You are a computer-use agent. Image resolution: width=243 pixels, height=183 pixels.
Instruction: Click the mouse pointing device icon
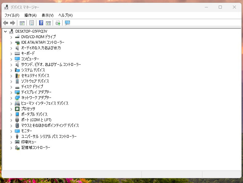17,125
